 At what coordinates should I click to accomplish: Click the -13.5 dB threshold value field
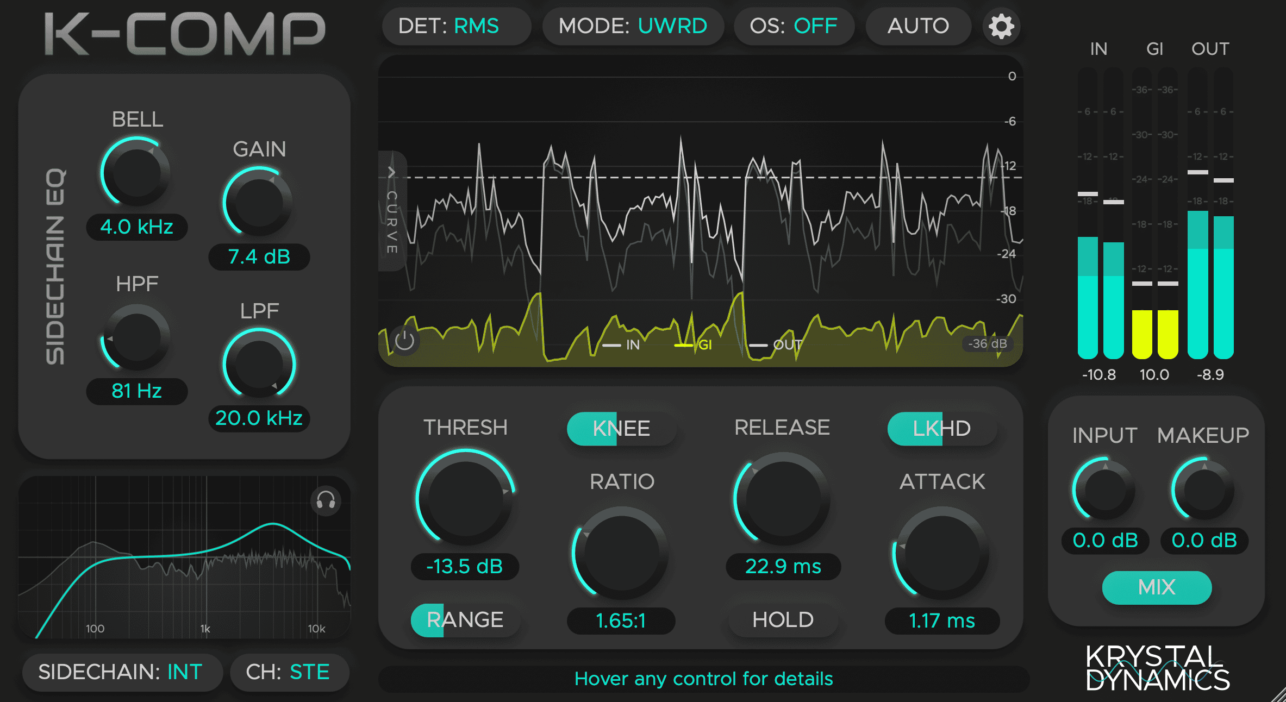(x=465, y=567)
